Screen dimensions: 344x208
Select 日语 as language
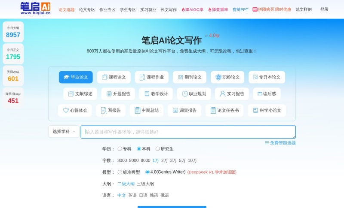[143, 195]
